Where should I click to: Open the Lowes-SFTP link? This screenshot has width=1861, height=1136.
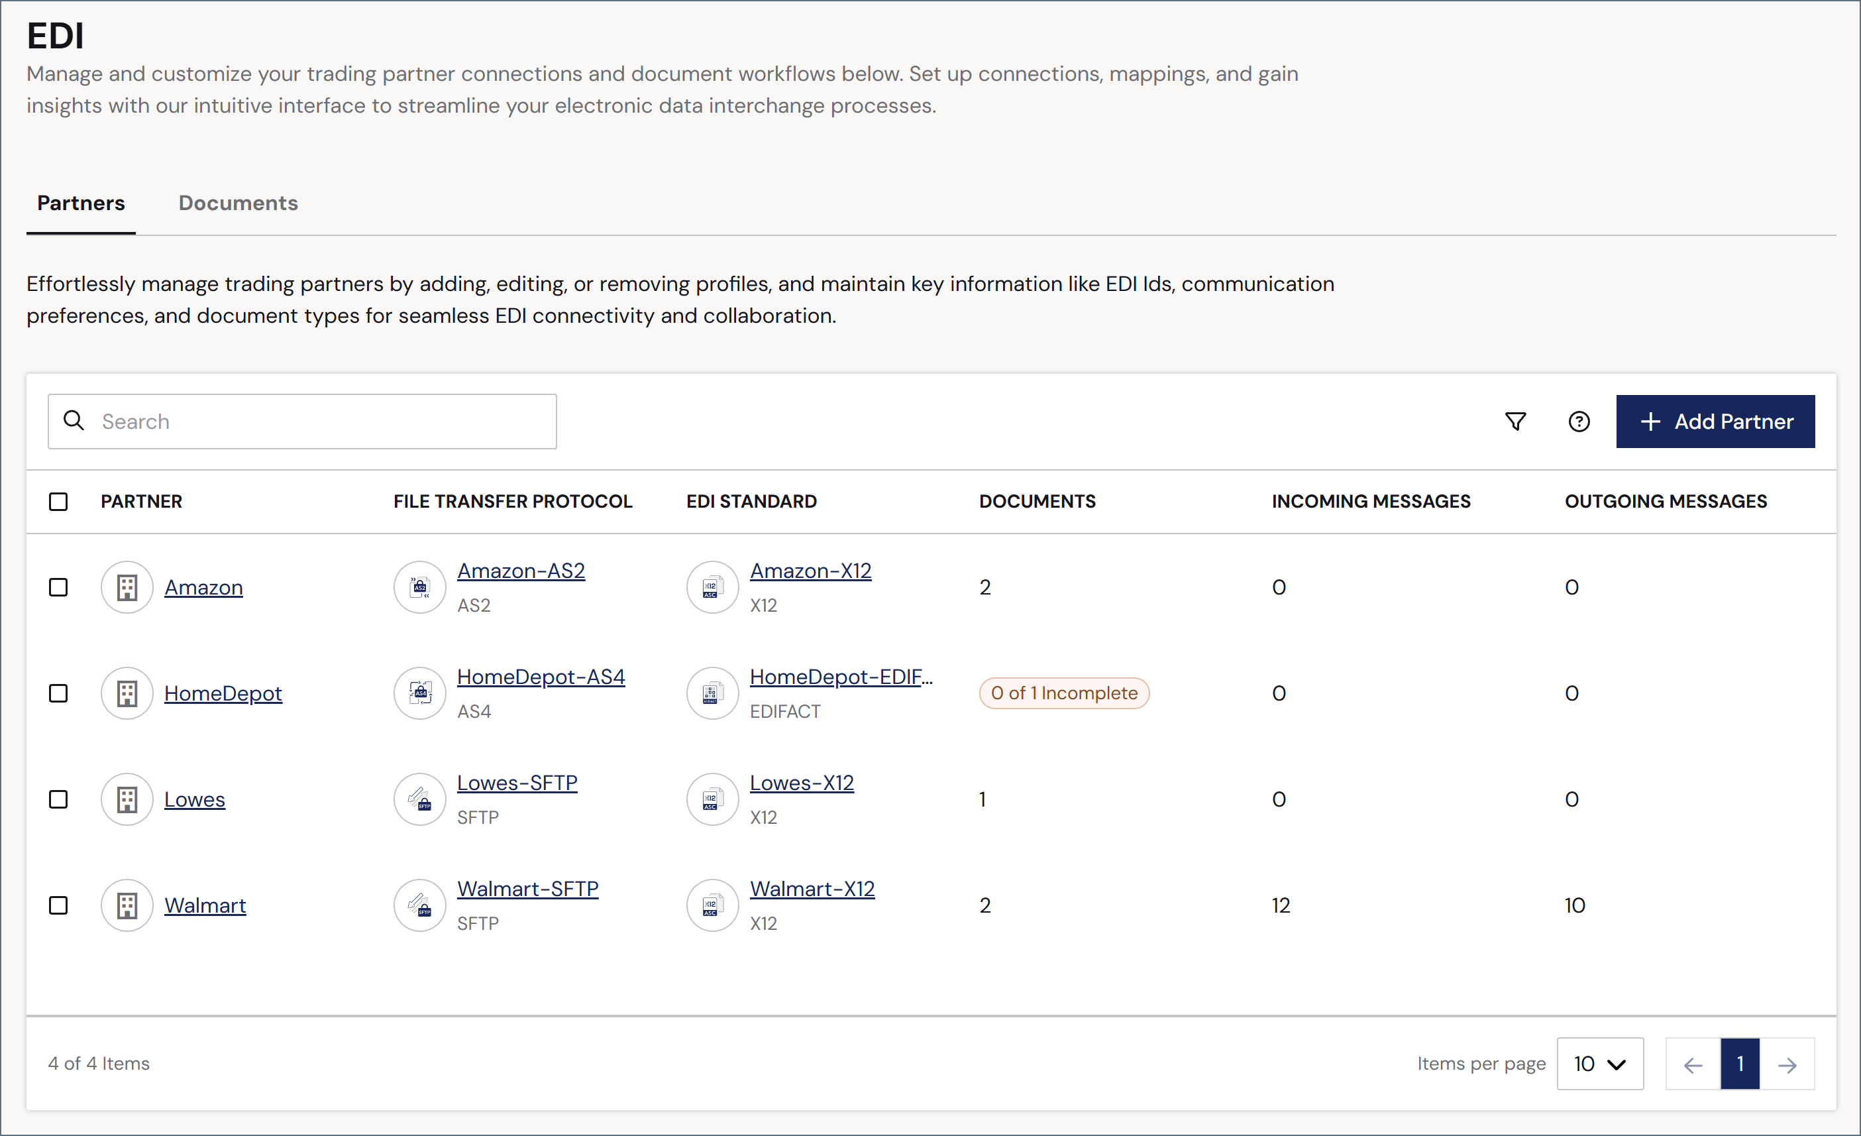tap(517, 782)
